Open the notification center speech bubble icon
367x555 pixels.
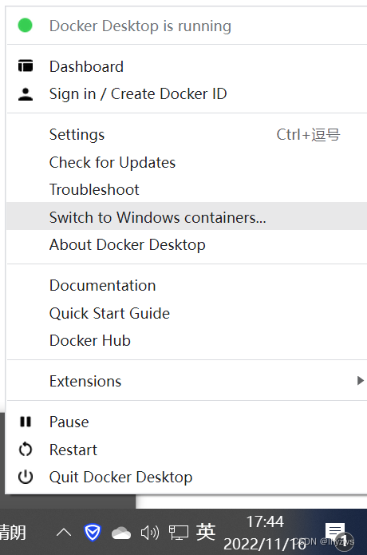(335, 532)
